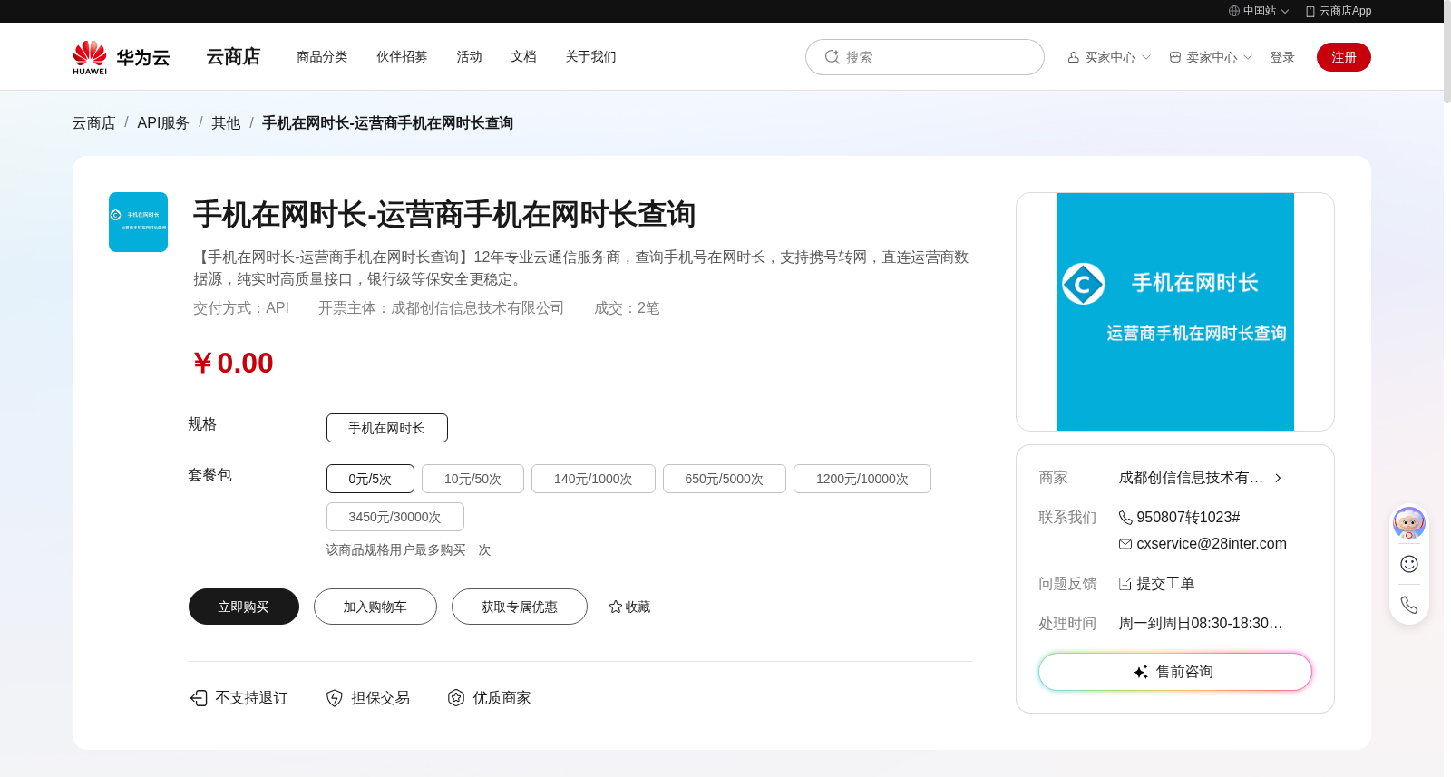
Task: Click the red 注册 button
Action: tap(1344, 57)
